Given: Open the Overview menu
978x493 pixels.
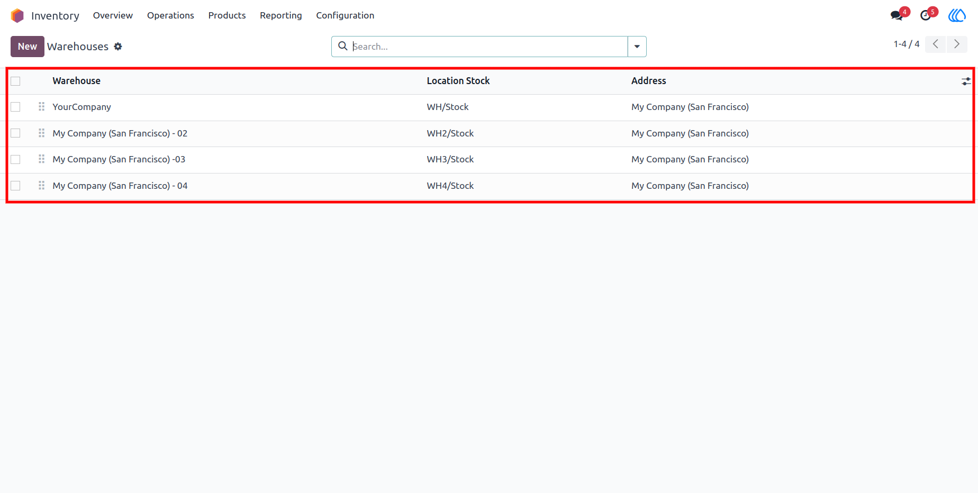Looking at the screenshot, I should [x=113, y=15].
